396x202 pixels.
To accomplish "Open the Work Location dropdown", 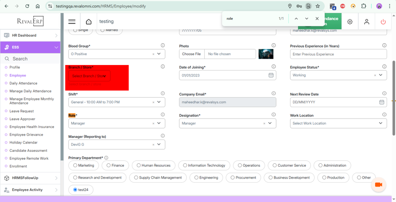I will click(x=381, y=123).
